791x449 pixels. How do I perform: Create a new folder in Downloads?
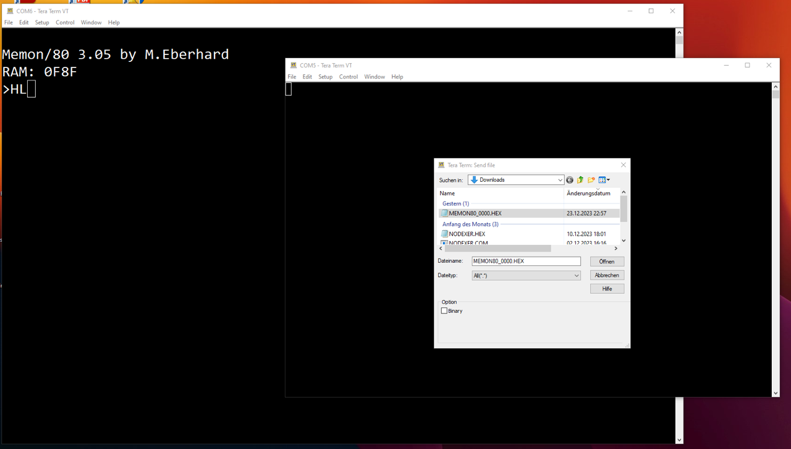(591, 180)
